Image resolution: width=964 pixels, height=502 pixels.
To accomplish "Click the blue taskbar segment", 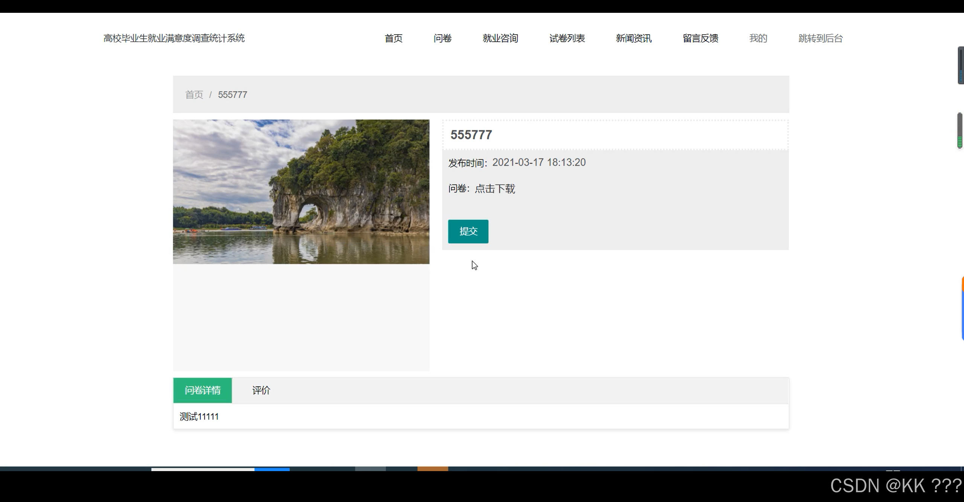I will pos(272,469).
